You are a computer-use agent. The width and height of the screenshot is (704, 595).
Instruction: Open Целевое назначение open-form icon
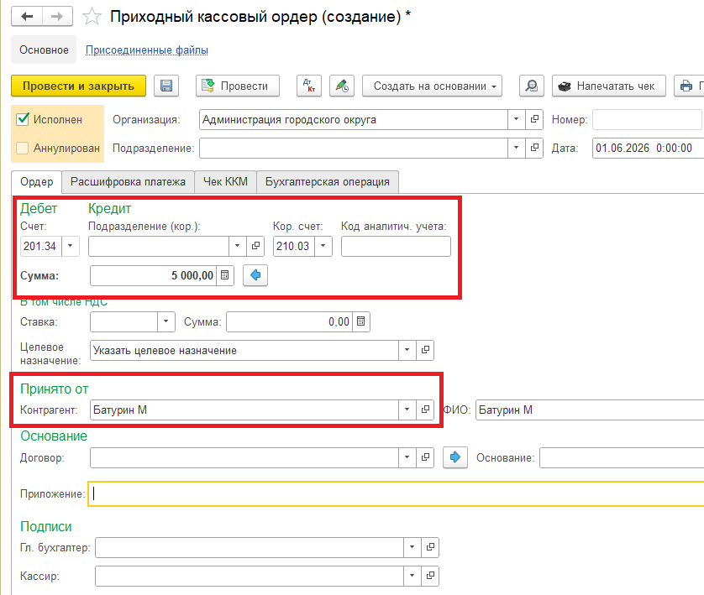425,350
